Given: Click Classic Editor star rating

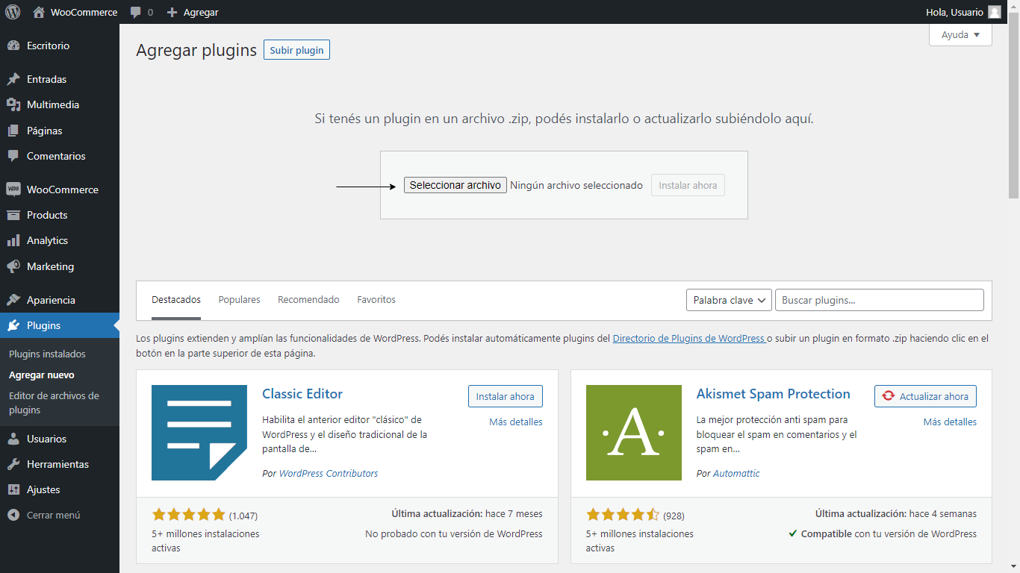Looking at the screenshot, I should pyautogui.click(x=188, y=515).
